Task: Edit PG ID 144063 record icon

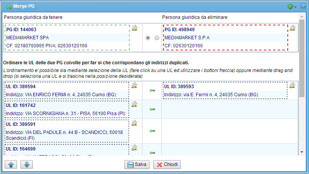Action: (x=134, y=28)
